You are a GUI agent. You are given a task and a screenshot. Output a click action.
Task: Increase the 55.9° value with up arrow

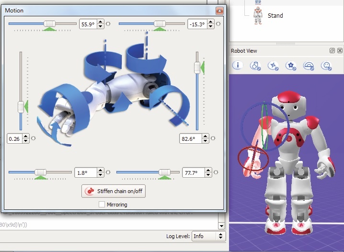coord(100,21)
